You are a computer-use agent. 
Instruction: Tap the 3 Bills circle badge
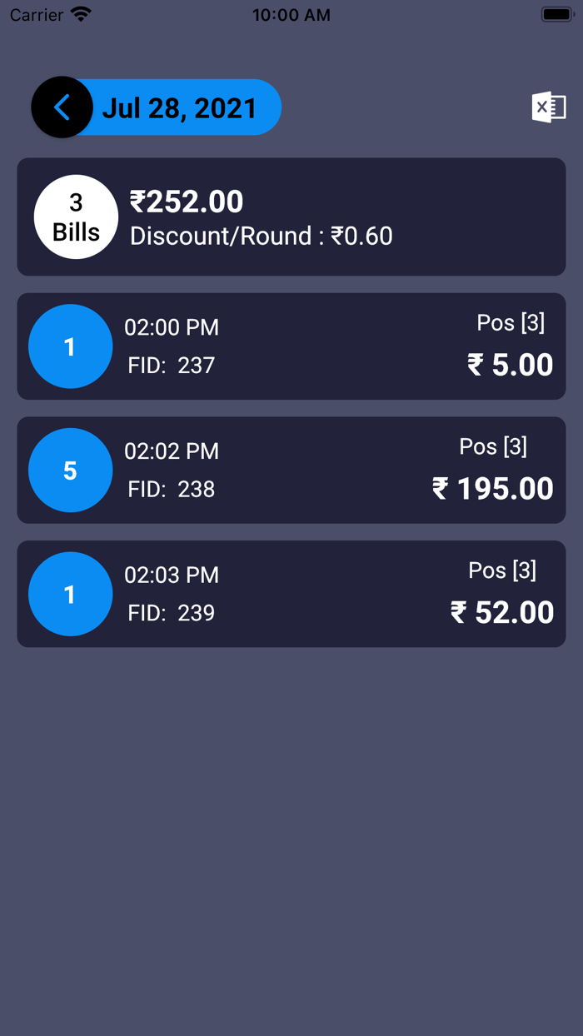pyautogui.click(x=76, y=217)
